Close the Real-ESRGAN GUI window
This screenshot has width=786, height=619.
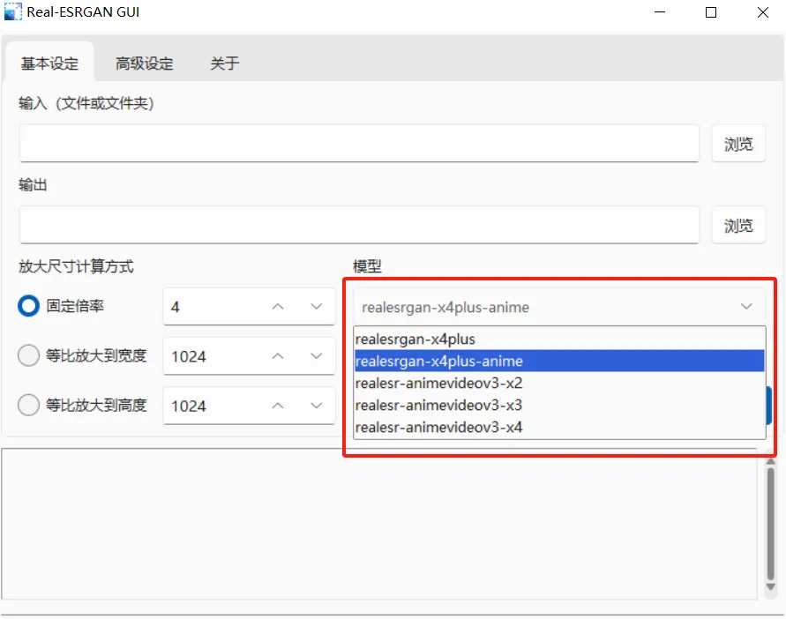coord(762,12)
